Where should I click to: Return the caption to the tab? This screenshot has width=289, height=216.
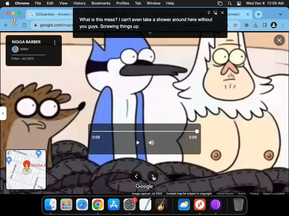coord(215,13)
